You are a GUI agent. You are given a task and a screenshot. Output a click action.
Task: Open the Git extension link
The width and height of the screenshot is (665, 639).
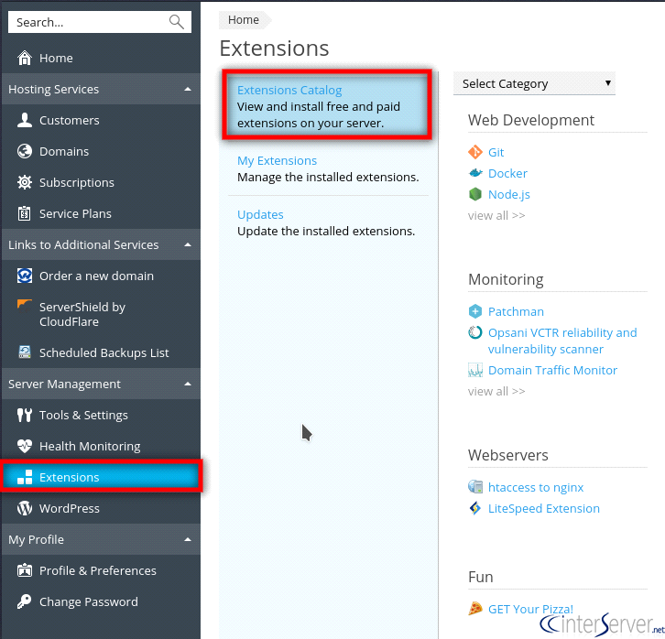click(496, 152)
